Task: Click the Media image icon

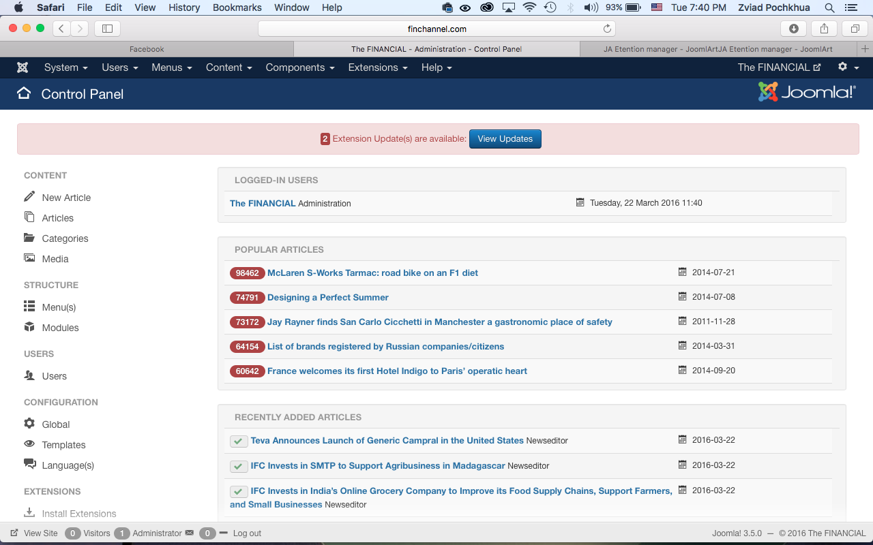Action: tap(29, 258)
